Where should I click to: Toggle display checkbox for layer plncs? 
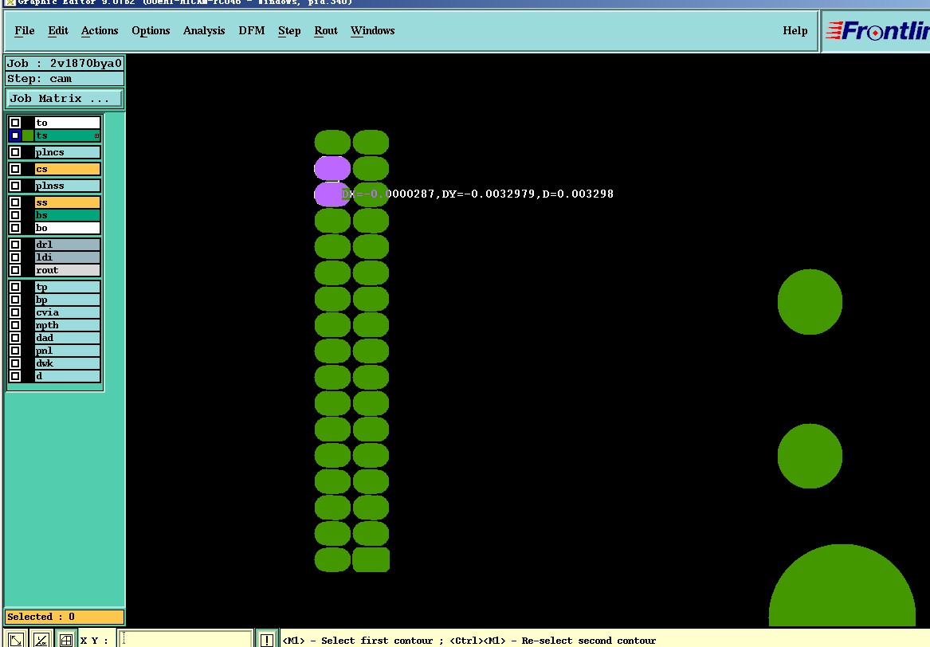tap(15, 152)
